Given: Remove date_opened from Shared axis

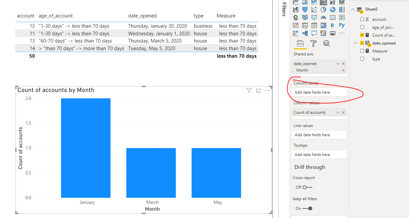Looking at the screenshot, I should click(x=343, y=64).
